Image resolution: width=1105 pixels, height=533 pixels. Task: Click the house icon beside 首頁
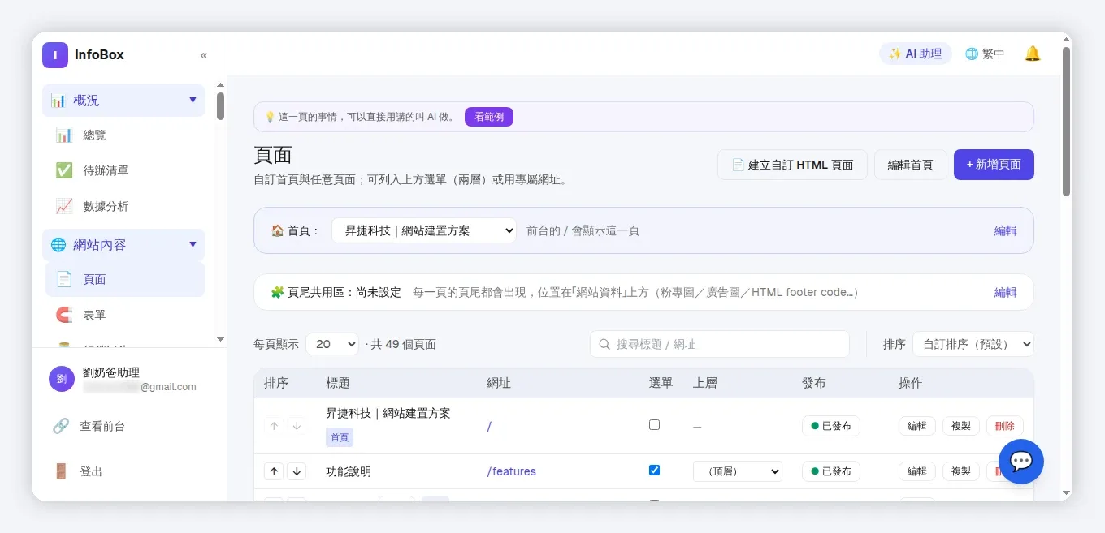pos(277,230)
